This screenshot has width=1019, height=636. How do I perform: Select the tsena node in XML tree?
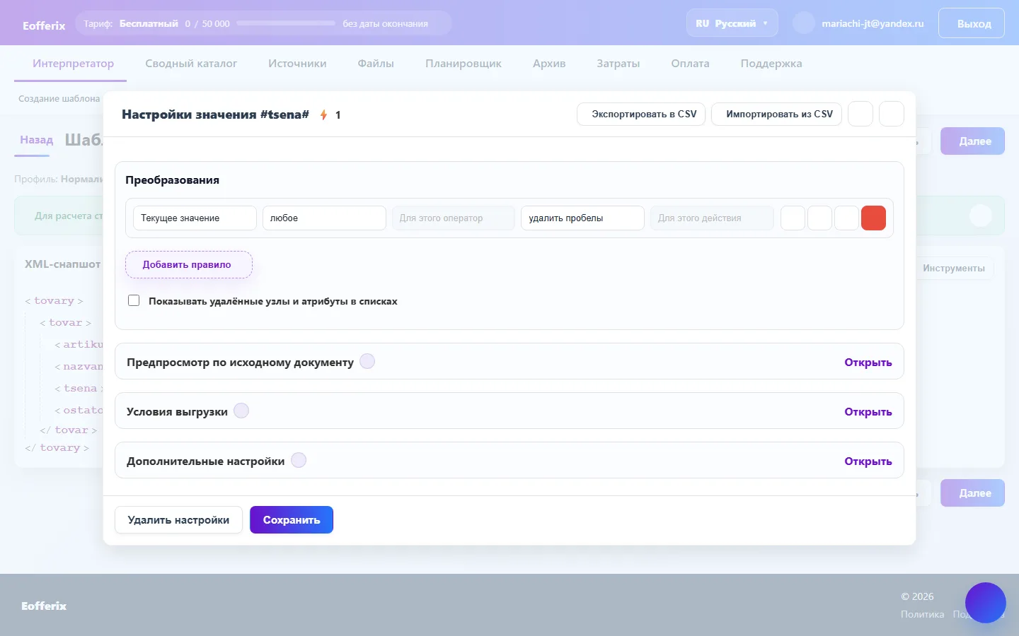coord(79,388)
